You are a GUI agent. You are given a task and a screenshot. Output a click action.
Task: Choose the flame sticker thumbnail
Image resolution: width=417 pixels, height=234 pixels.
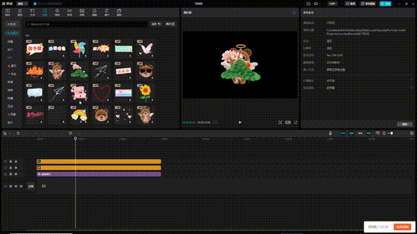(35, 71)
